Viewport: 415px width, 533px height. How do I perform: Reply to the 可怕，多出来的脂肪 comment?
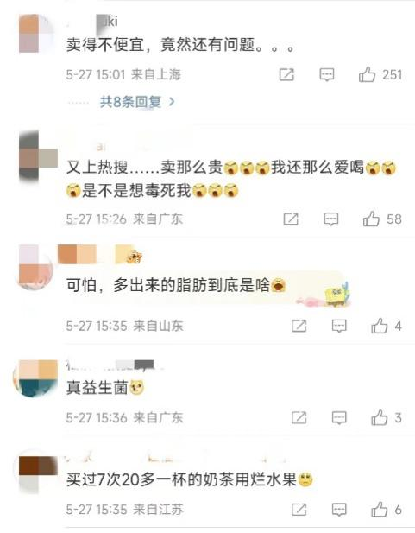coord(339,327)
